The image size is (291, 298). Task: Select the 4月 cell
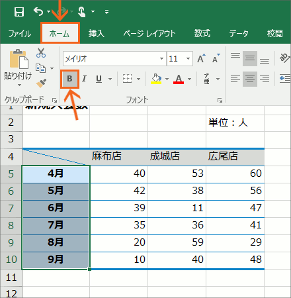(56, 174)
